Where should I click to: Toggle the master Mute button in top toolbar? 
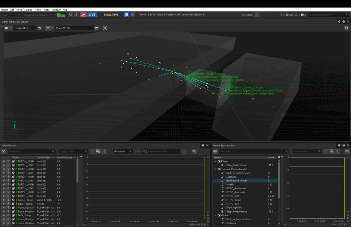click(70, 15)
